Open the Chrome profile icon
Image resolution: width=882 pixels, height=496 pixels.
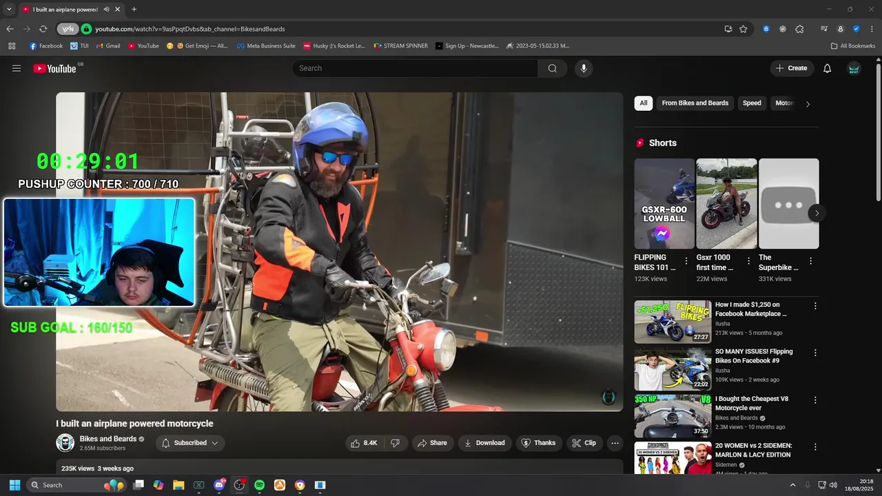point(840,29)
